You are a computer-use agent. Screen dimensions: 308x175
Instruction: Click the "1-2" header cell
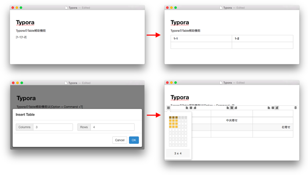(x=263, y=39)
